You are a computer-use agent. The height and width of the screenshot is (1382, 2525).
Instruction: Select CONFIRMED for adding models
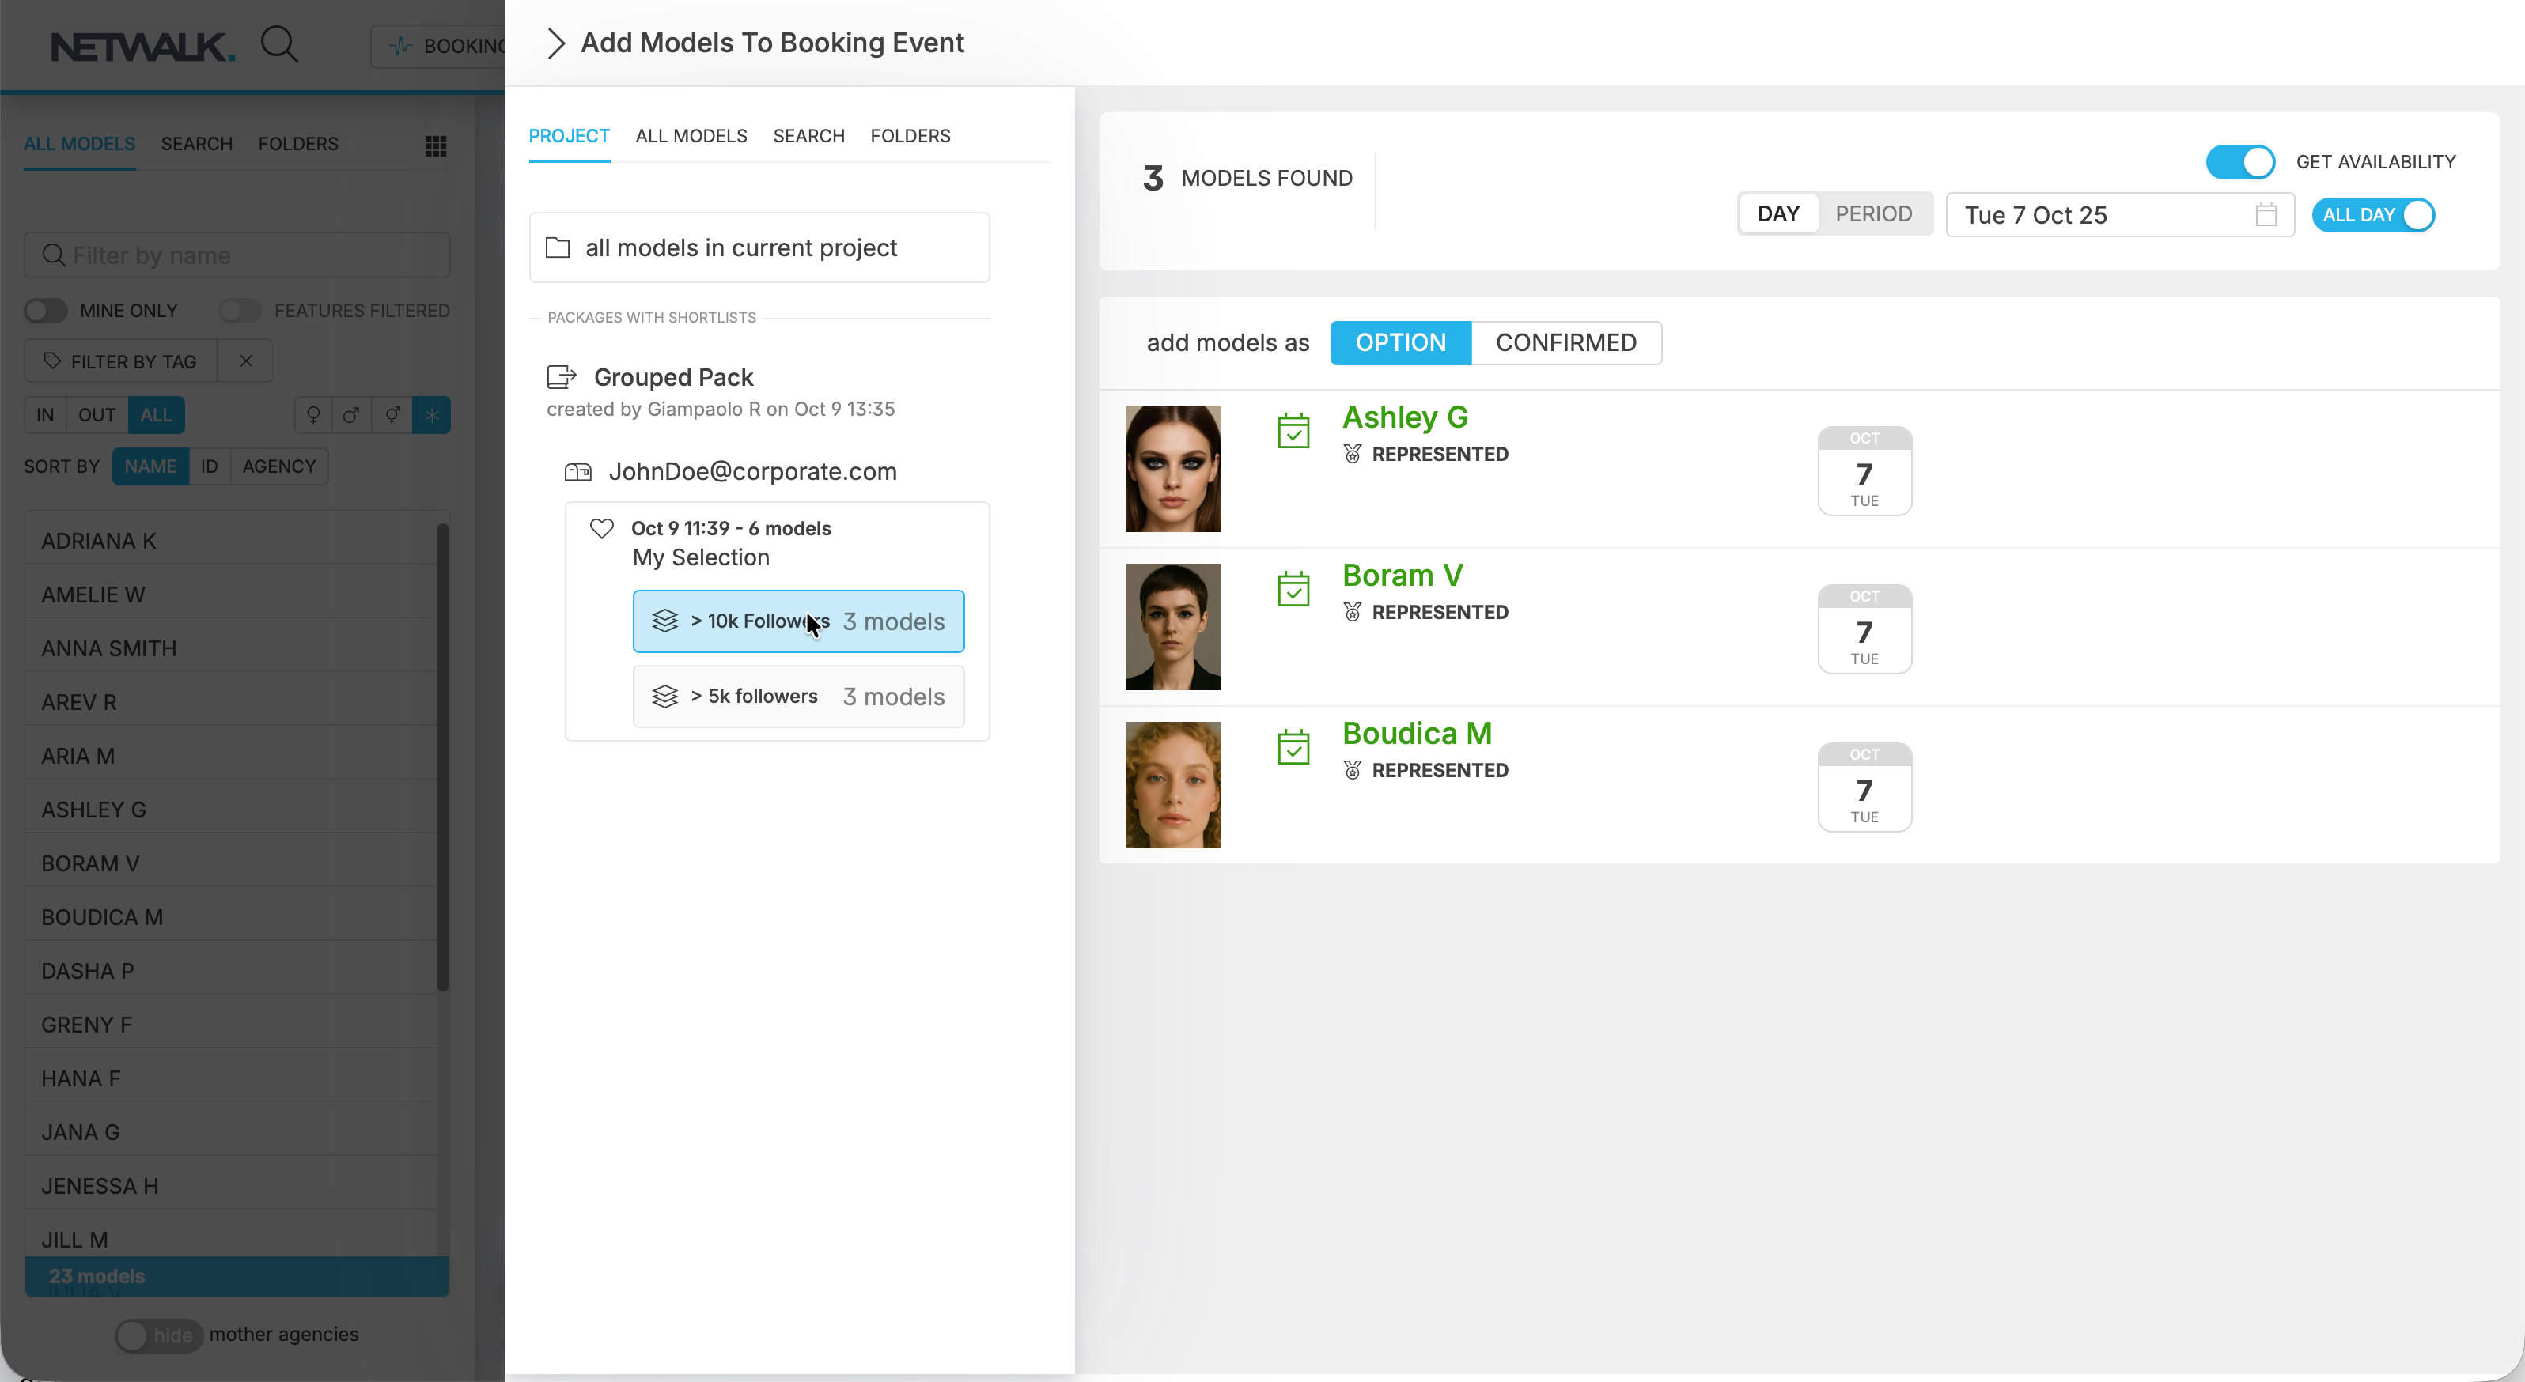point(1565,343)
